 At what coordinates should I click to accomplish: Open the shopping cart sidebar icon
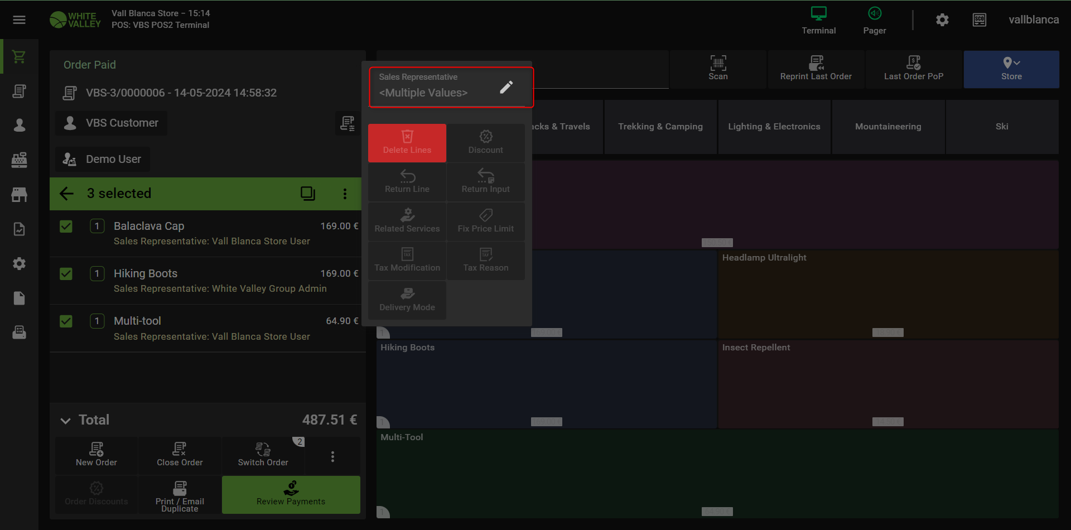19,56
